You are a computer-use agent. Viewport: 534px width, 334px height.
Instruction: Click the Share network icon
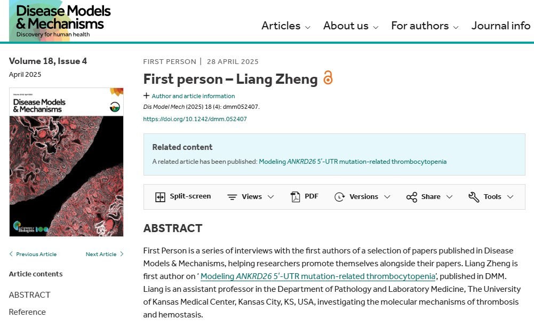click(411, 197)
